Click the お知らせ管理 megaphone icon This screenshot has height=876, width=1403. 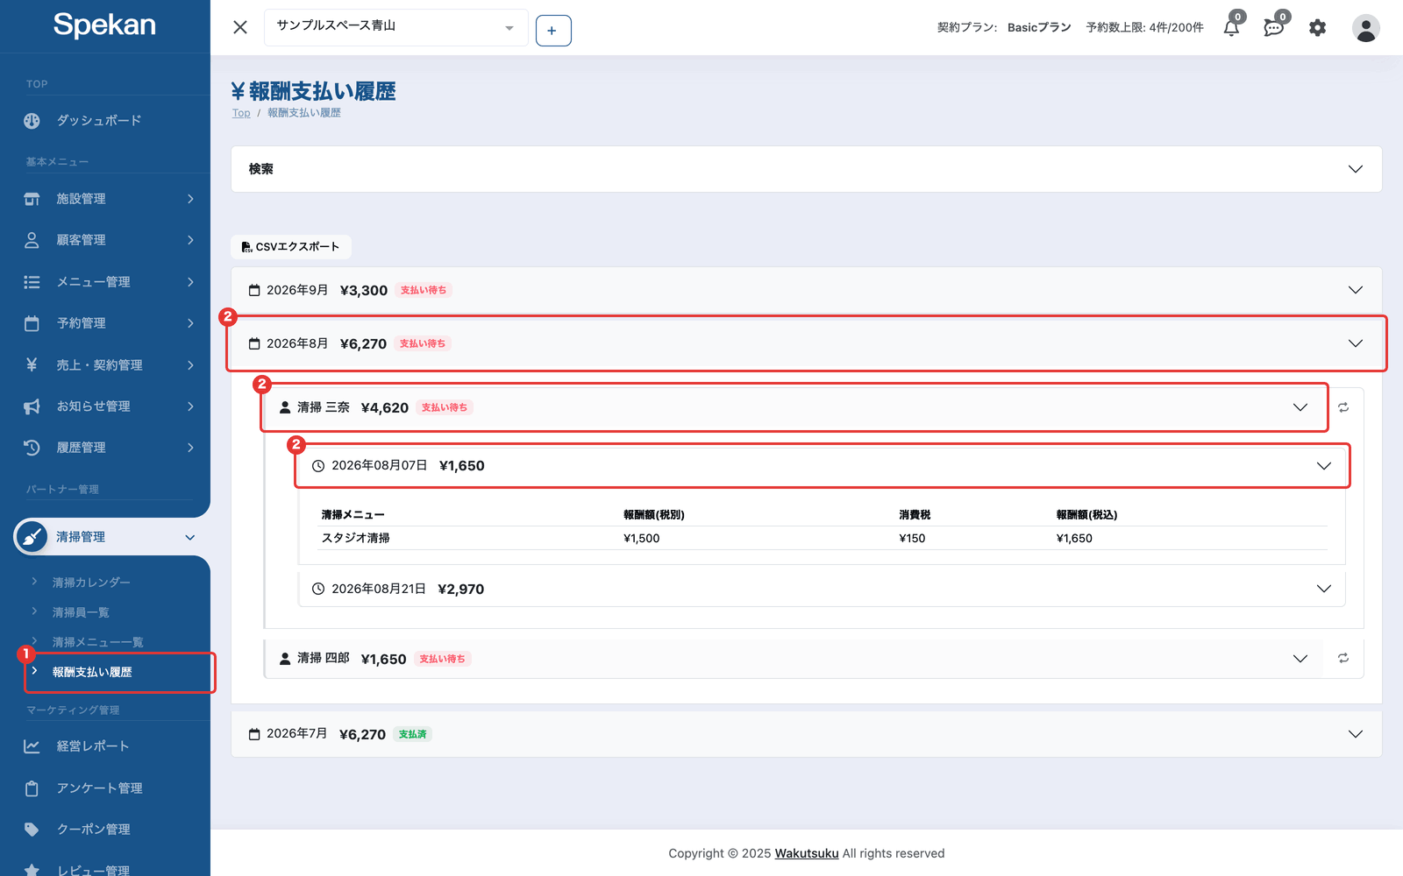tap(32, 406)
